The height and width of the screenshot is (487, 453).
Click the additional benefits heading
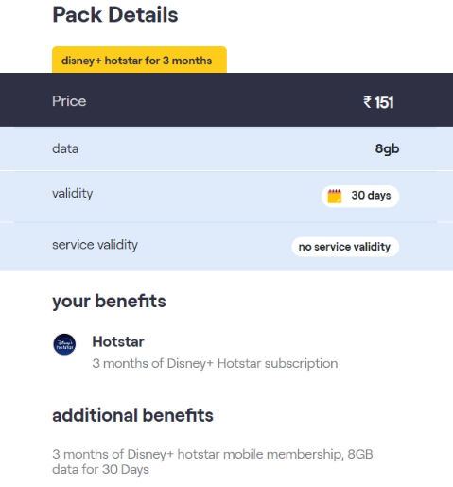pos(132,415)
